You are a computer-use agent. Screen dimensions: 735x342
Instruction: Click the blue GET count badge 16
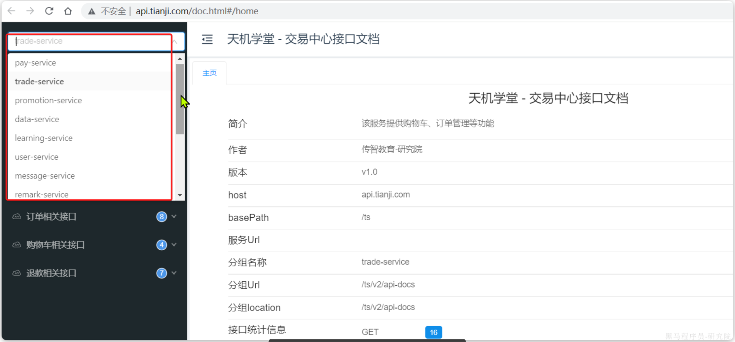coord(433,332)
